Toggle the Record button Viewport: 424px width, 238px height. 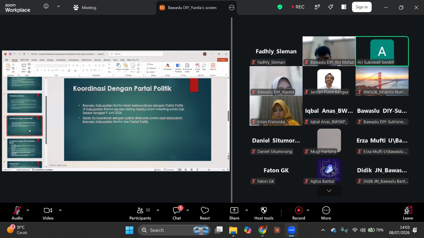[x=299, y=213]
